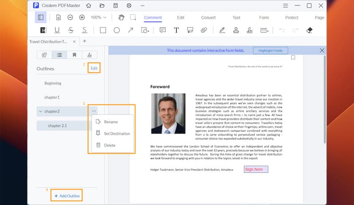Switch to the Comment tab
This screenshot has height=205, width=354.
[x=153, y=18]
